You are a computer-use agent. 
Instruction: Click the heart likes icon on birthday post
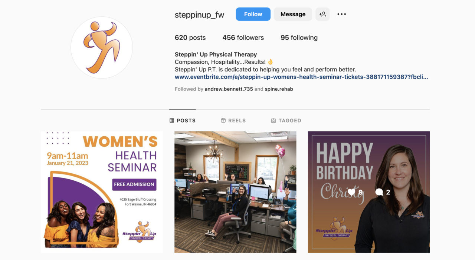pyautogui.click(x=351, y=192)
